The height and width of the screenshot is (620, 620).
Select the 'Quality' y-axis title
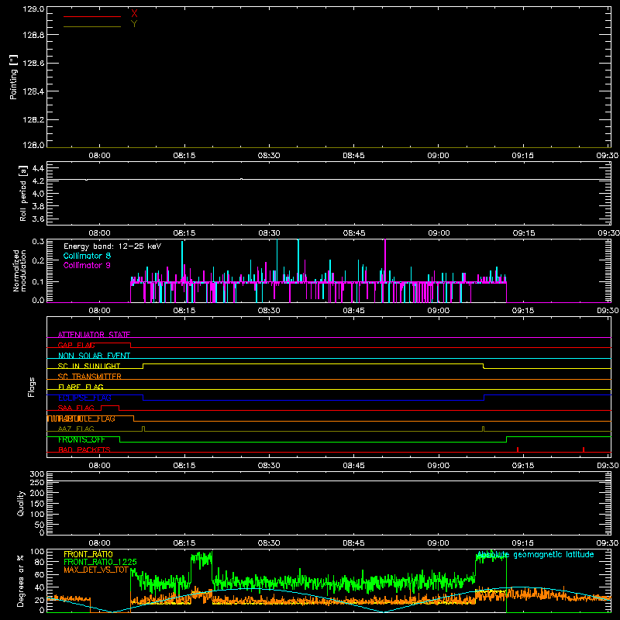(x=21, y=503)
